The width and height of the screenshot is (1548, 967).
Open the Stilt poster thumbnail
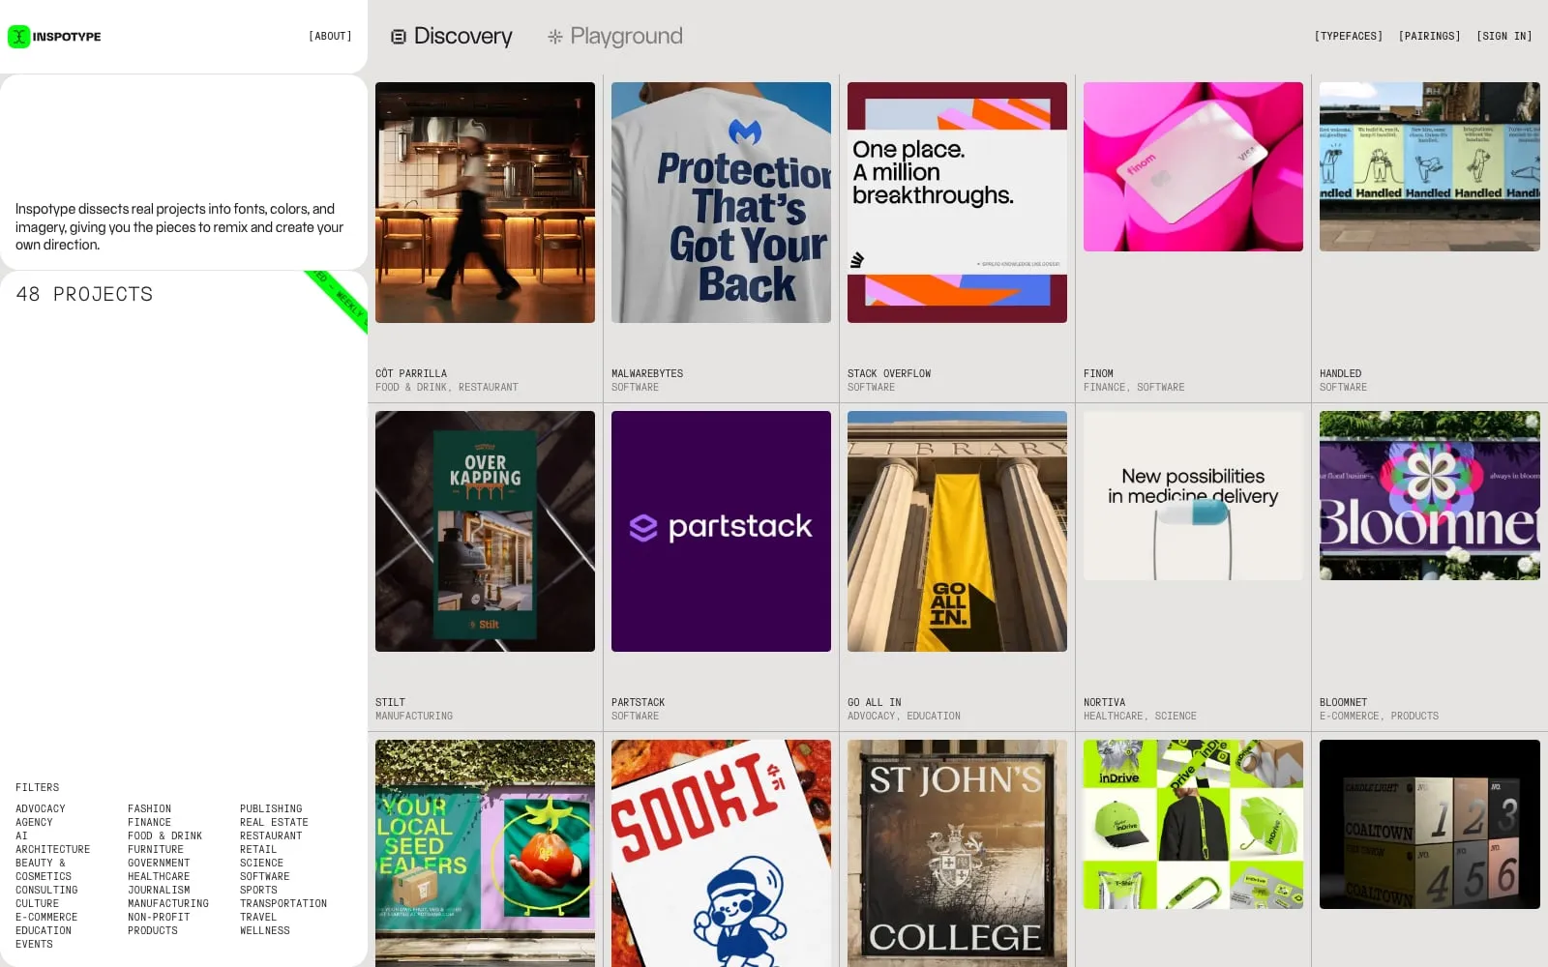coord(485,531)
